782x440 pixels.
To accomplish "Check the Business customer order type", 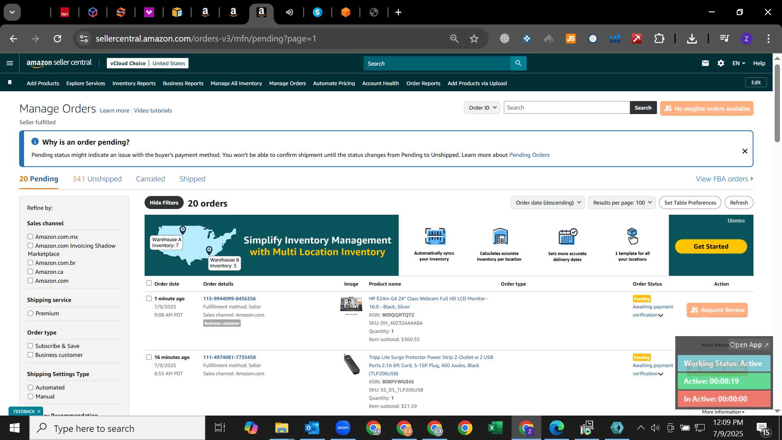I will [30, 354].
